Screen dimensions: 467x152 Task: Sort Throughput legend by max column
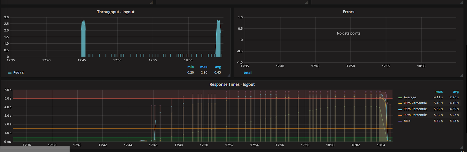click(204, 67)
